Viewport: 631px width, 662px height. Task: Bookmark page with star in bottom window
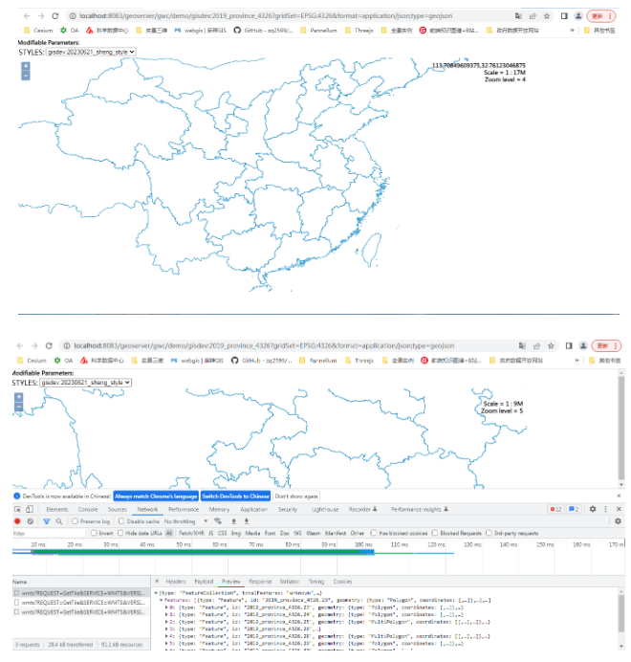(551, 345)
